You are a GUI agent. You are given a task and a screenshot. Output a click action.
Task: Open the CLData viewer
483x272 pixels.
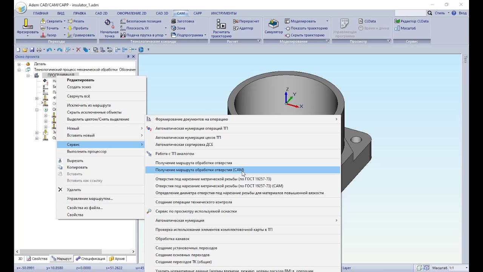tap(366, 21)
